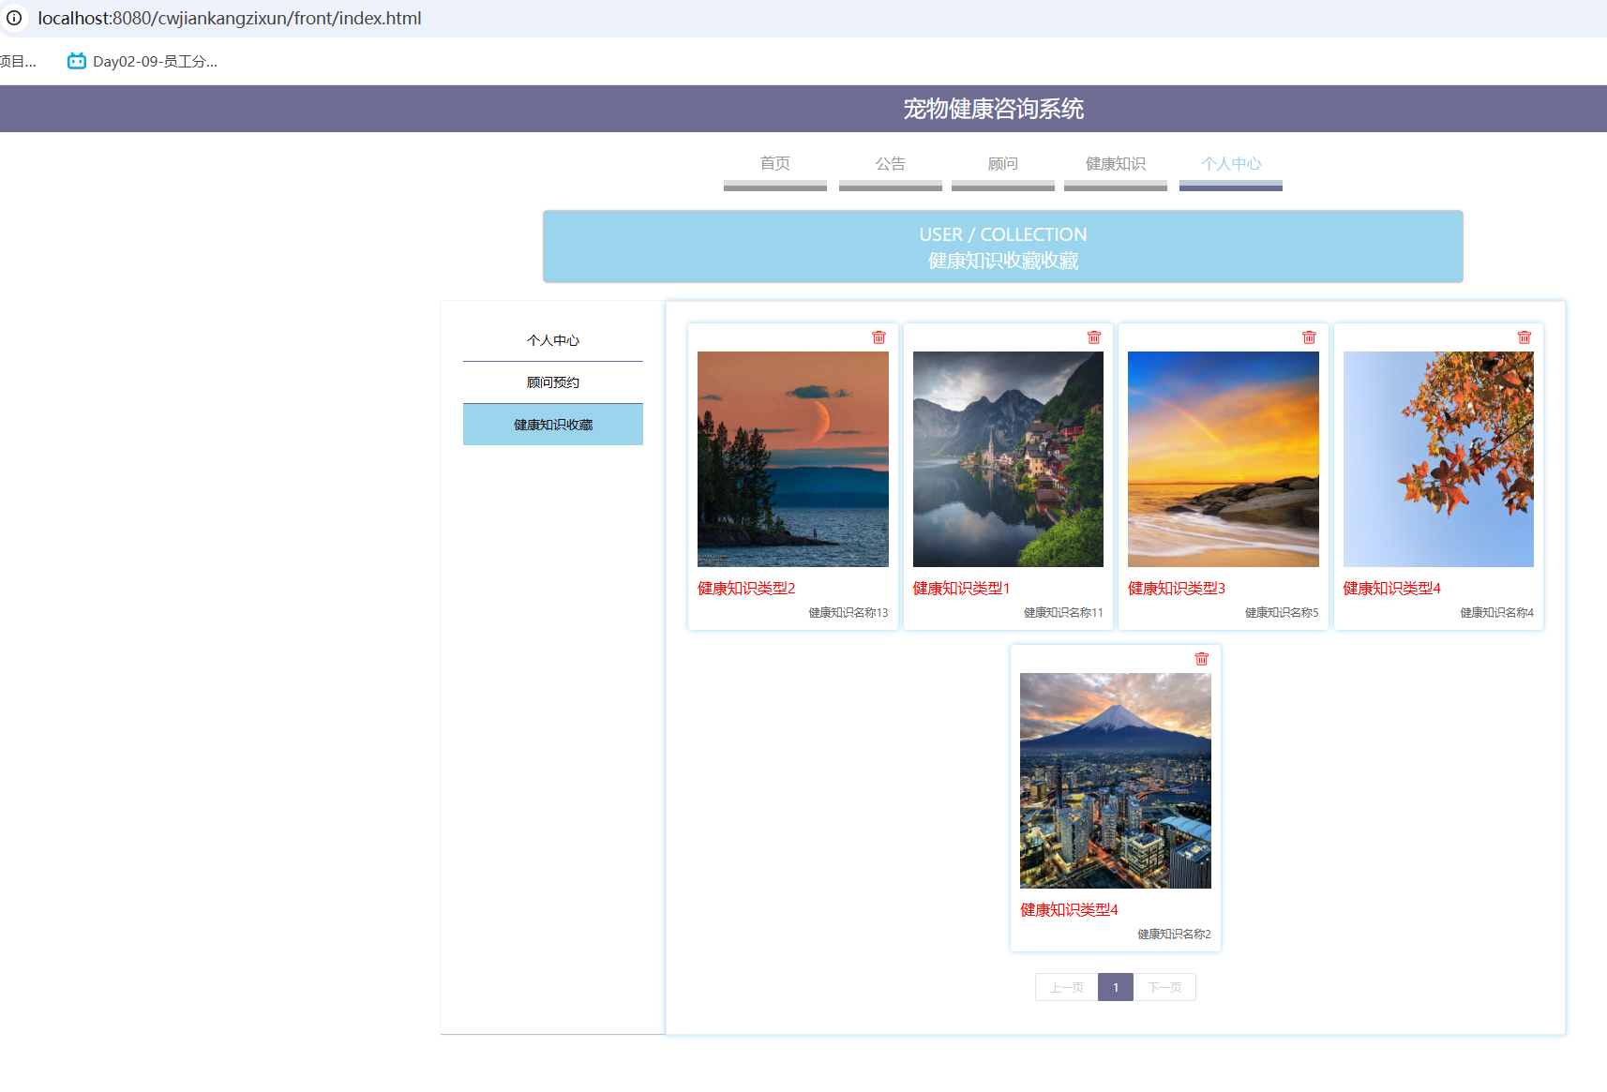Open the moon sunset lake thumbnail
Screen dimensions: 1607x1092
coord(793,459)
